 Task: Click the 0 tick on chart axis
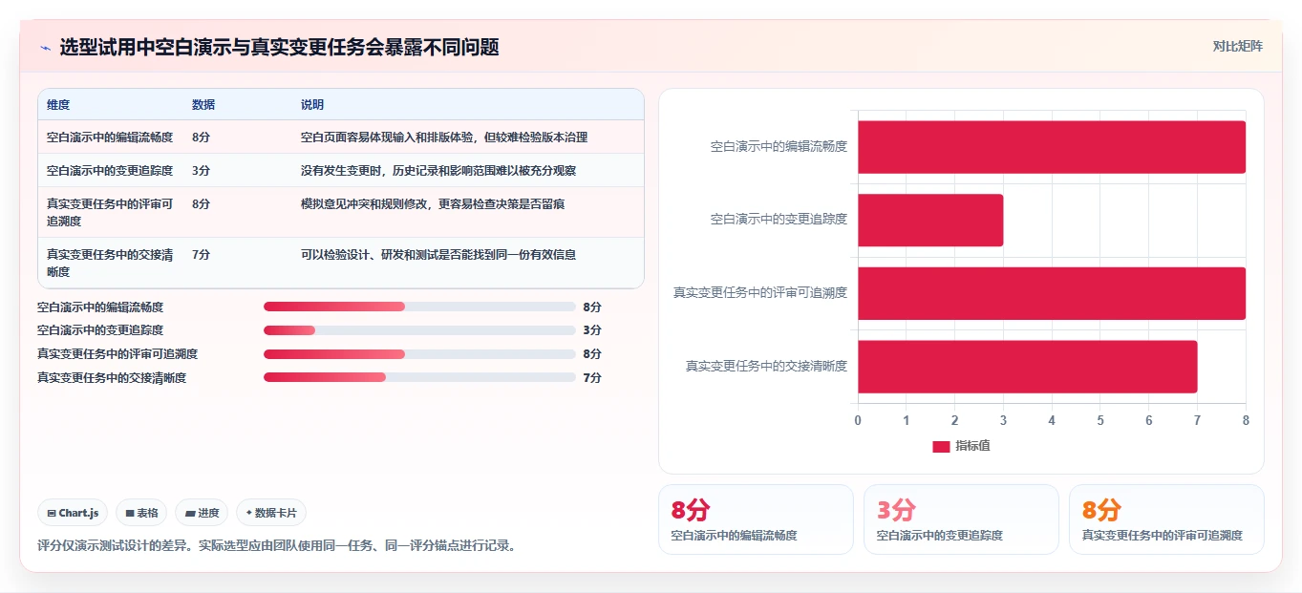pos(858,420)
